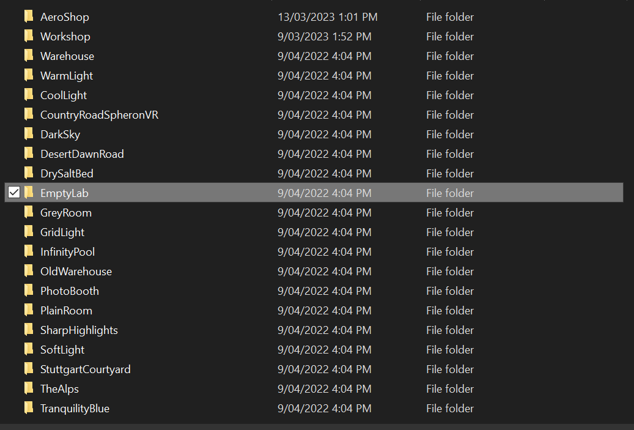634x430 pixels.
Task: Open the PhotoBooth folder icon
Action: [28, 291]
